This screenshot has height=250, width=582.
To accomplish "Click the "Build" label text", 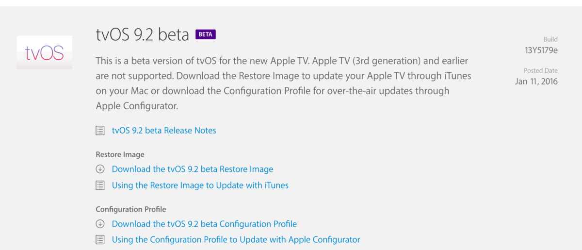I will coord(550,39).
